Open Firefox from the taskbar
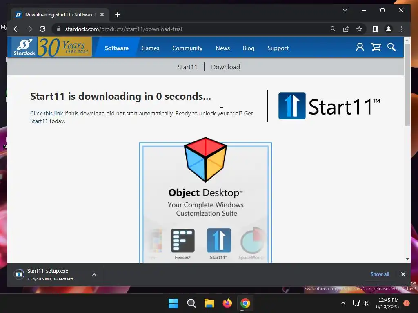 coord(227,303)
